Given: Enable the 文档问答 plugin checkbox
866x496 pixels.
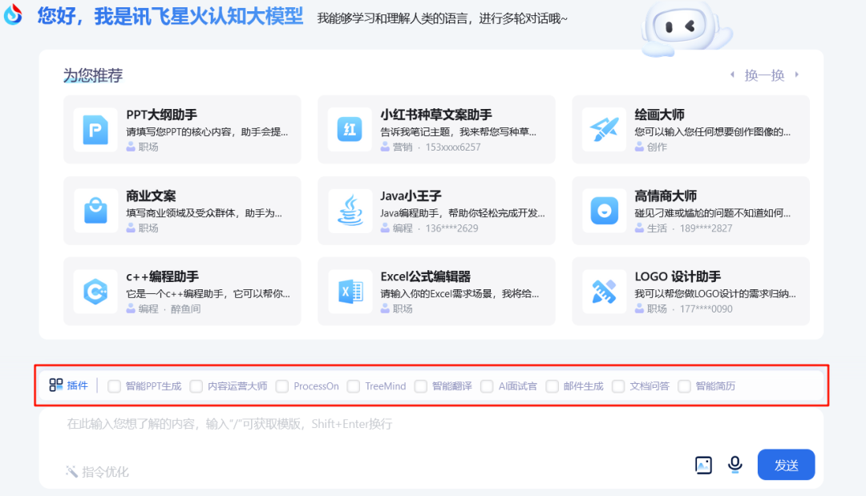Looking at the screenshot, I should 618,386.
